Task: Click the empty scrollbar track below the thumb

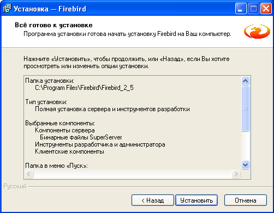Action: point(245,146)
